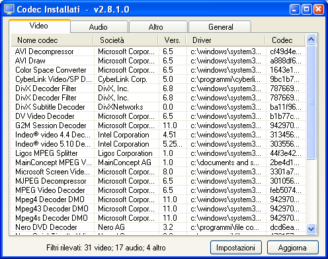Click codec ID b1b77c...
Screen dimensions: 328x259
pos(284,116)
